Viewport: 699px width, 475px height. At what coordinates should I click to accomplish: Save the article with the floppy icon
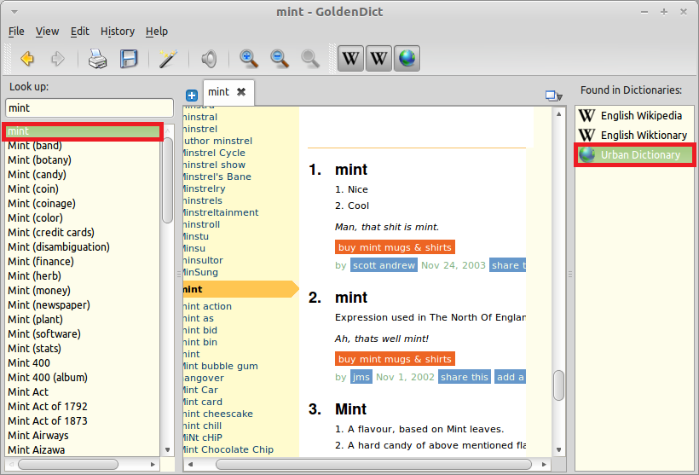pos(129,59)
